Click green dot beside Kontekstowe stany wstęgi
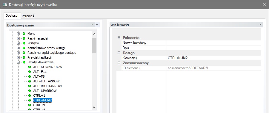This screenshot has width=269, height=113. tap(24, 48)
